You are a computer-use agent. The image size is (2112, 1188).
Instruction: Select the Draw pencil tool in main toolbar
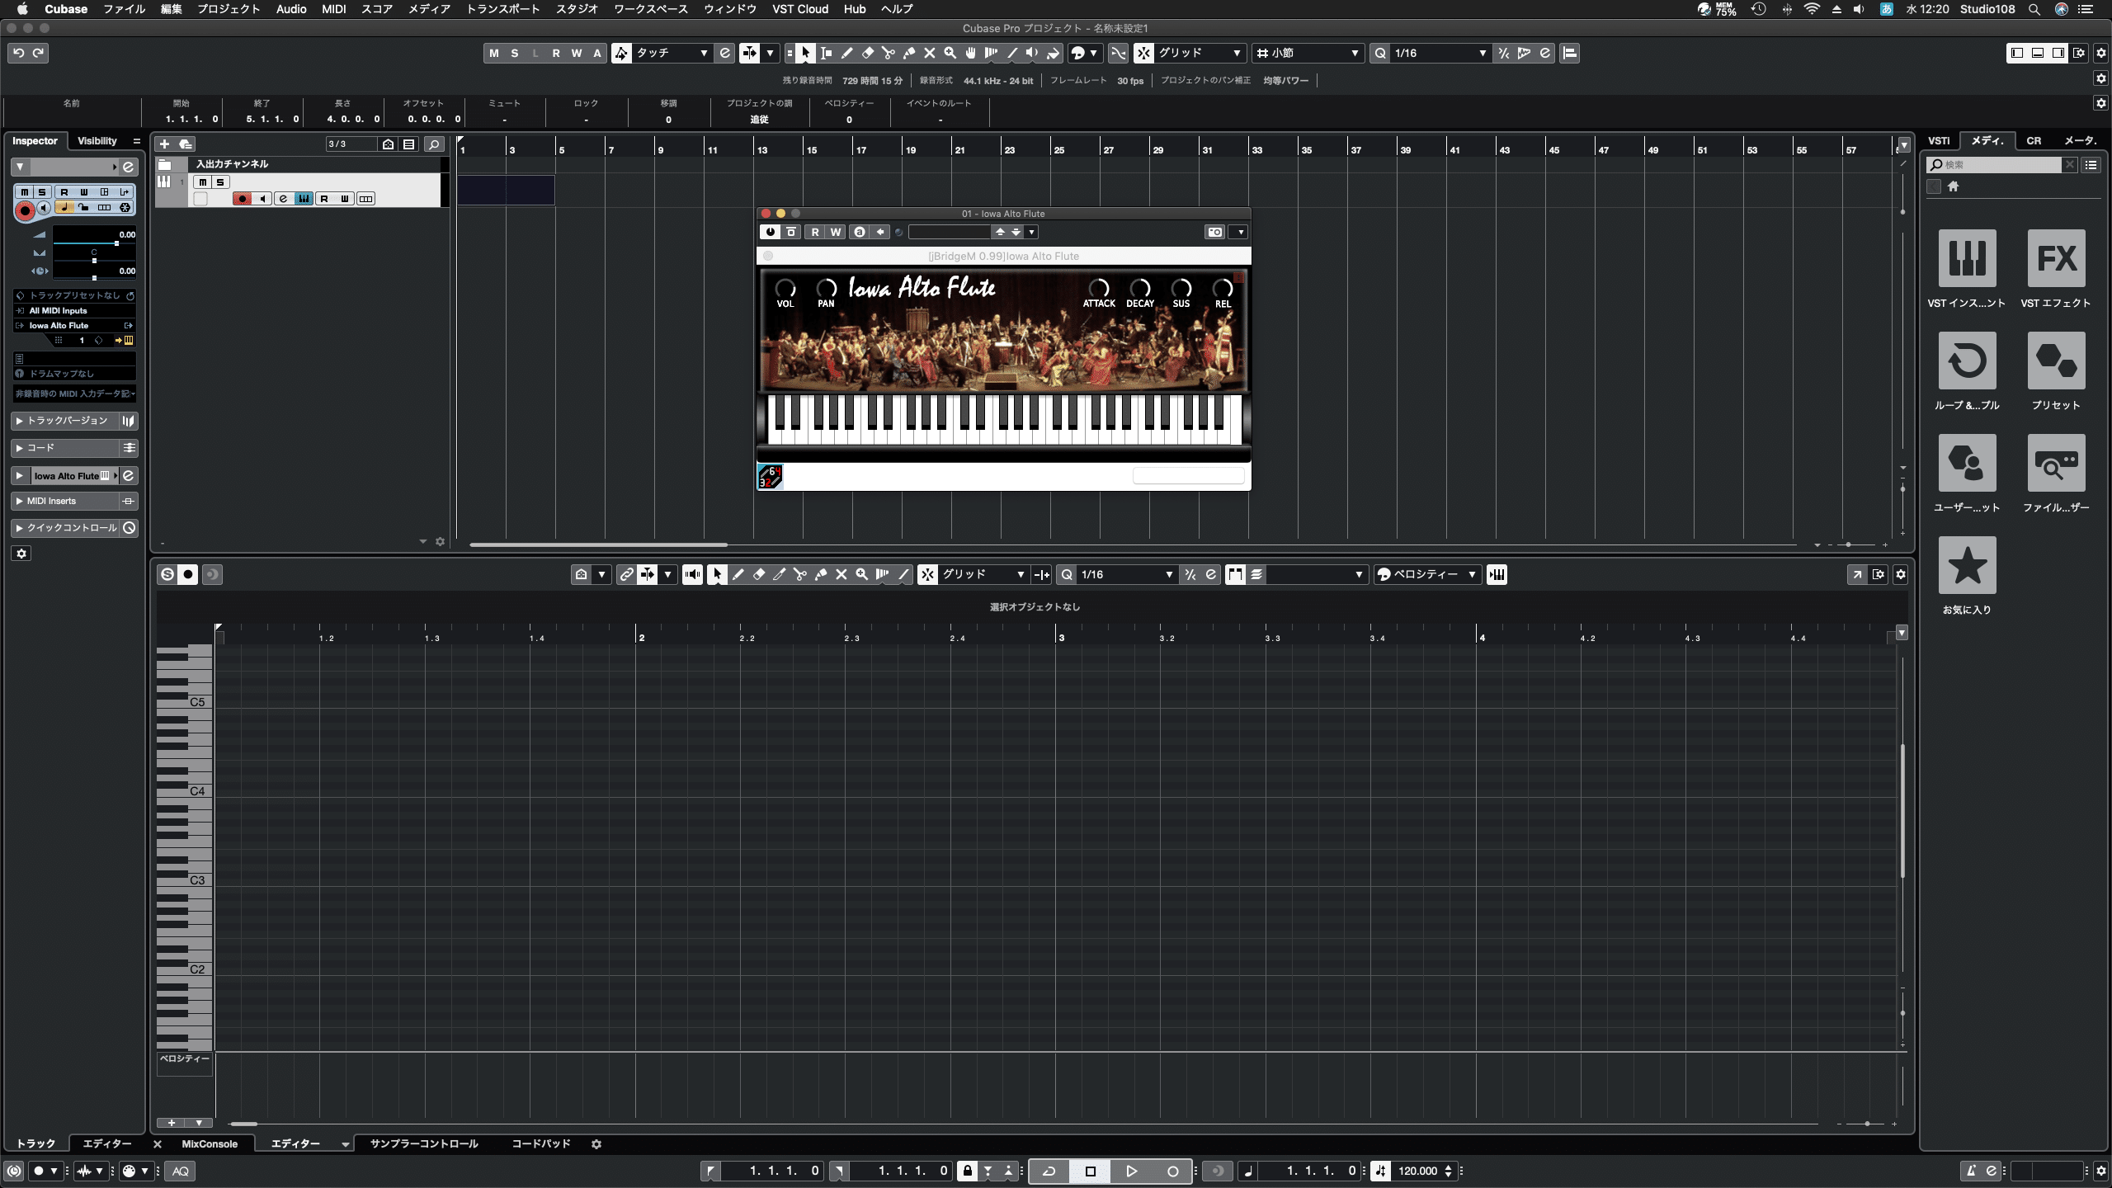coord(846,53)
